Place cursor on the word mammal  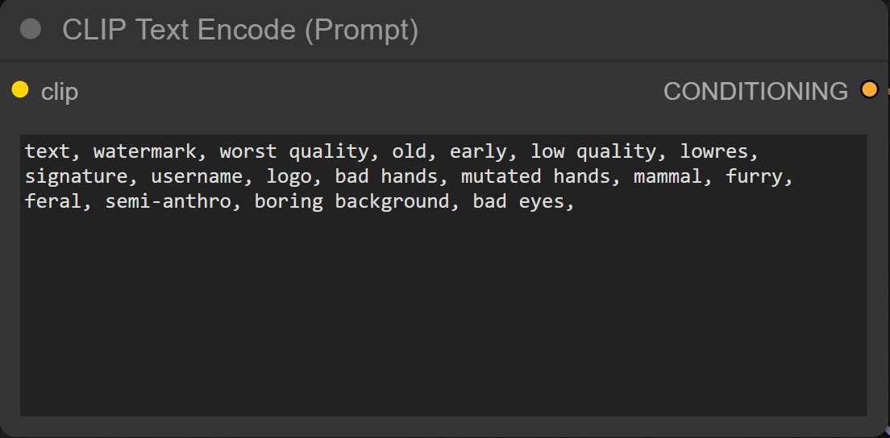(667, 176)
